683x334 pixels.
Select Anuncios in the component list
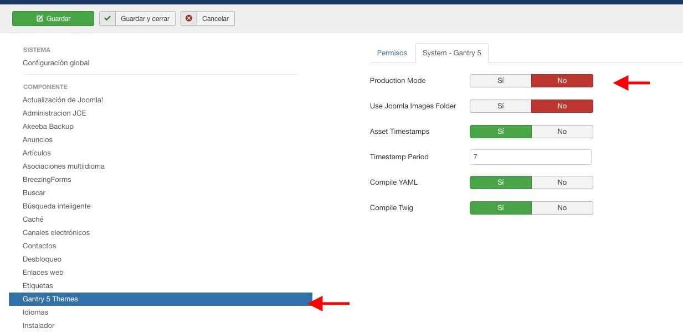click(x=38, y=140)
